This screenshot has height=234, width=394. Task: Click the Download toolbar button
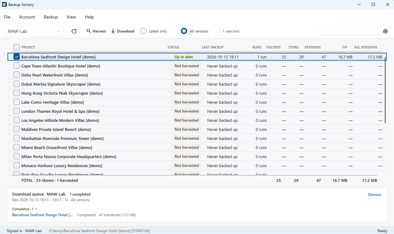tap(123, 31)
